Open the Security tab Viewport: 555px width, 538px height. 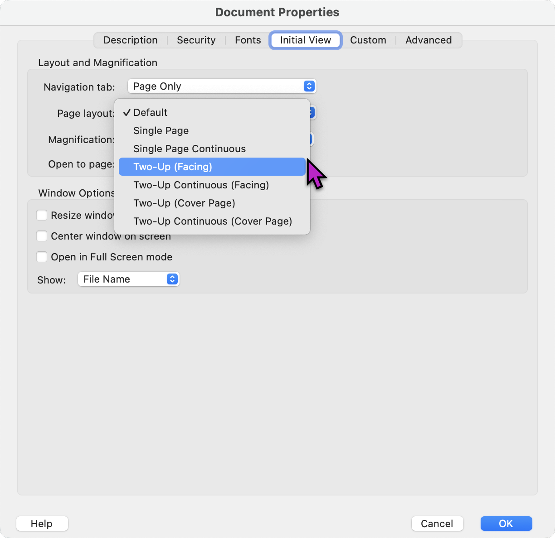click(196, 40)
